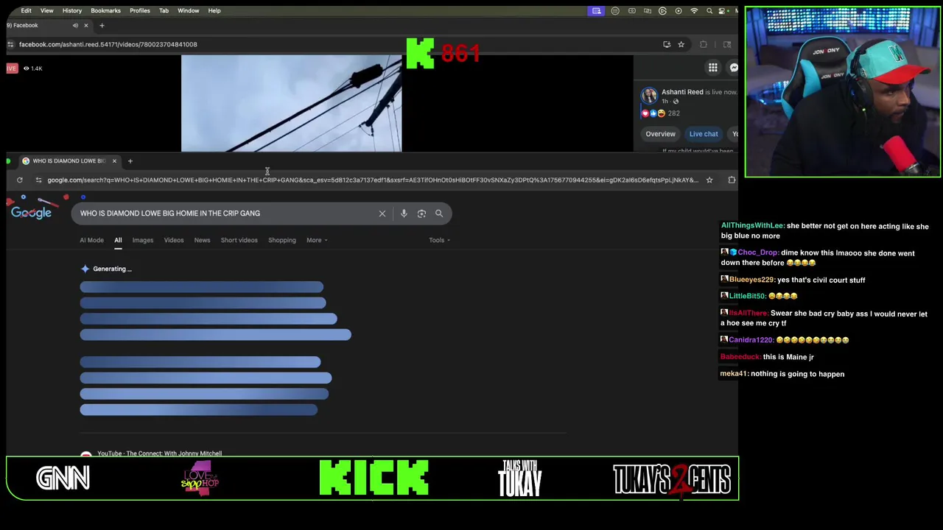
Task: Click the meka41 chat message
Action: [x=782, y=374]
